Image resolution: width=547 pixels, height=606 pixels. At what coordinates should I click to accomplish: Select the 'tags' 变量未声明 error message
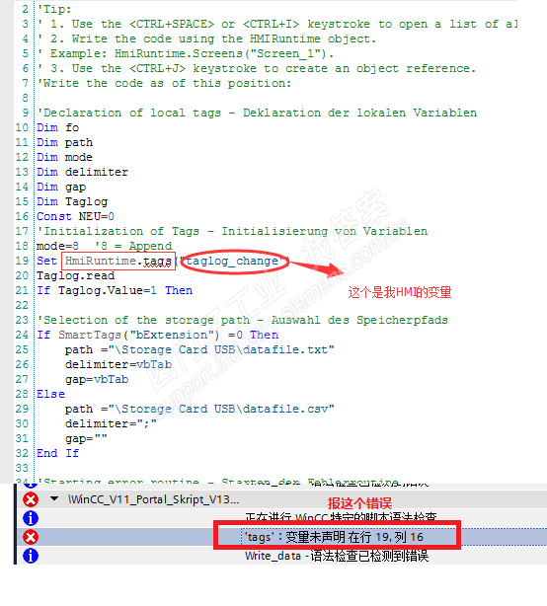334,537
